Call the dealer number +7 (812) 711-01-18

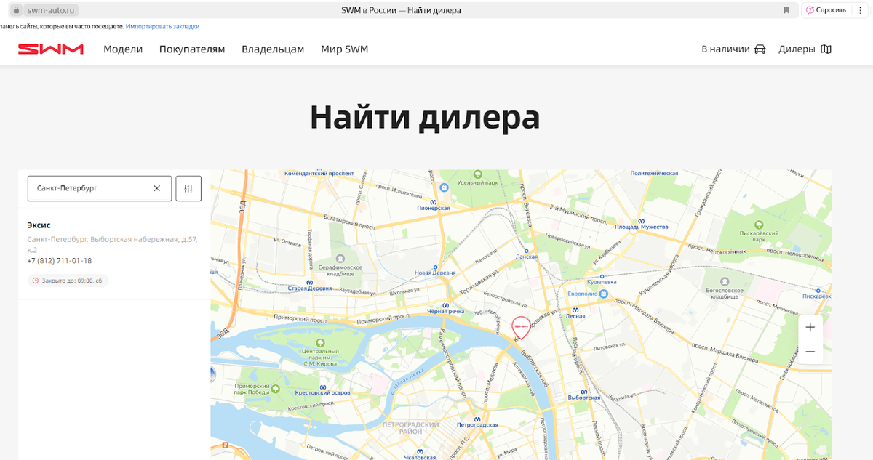point(60,261)
